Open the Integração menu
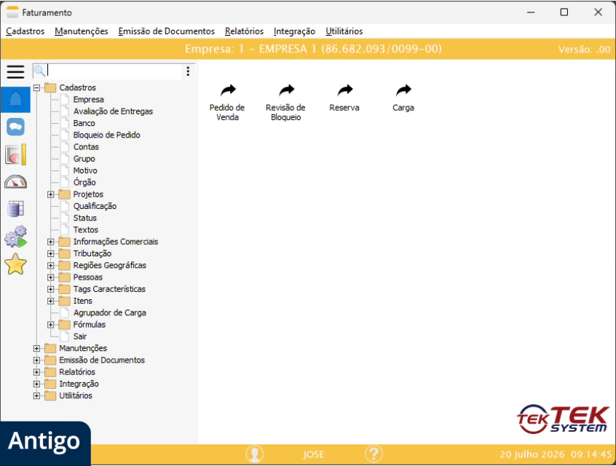Viewport: 616px width, 466px height. coord(294,31)
